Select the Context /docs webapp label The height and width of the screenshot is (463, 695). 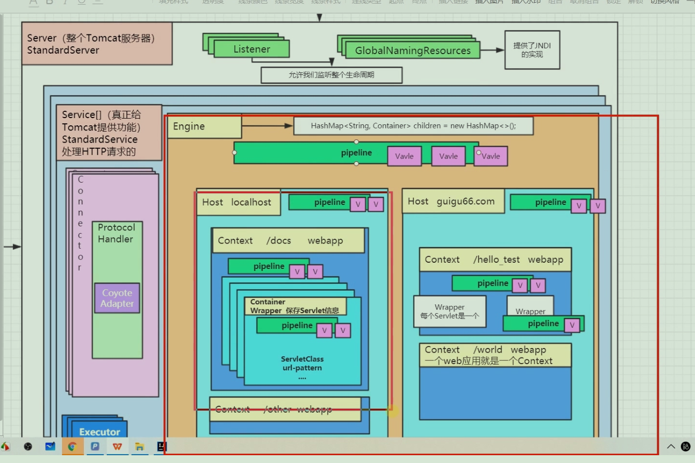(x=288, y=240)
